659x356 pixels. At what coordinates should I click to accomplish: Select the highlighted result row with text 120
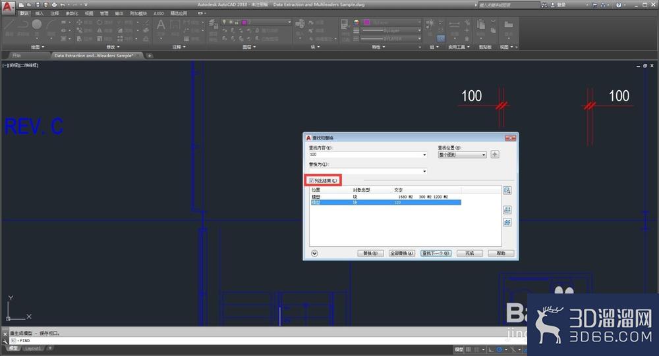(x=386, y=203)
